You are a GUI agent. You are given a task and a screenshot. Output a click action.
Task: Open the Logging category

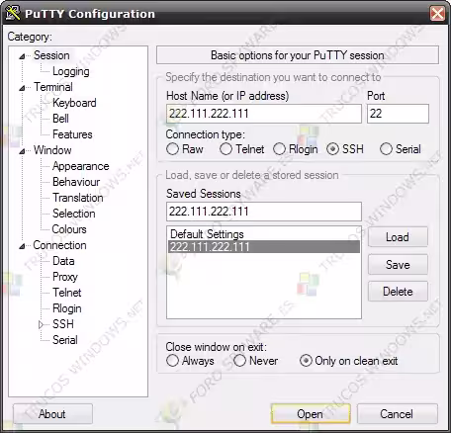pyautogui.click(x=71, y=71)
